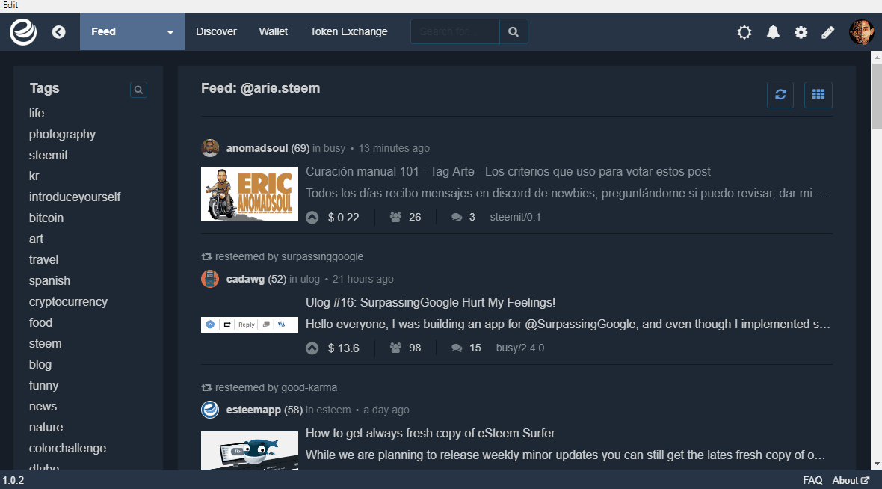This screenshot has height=489, width=882.
Task: Open the eSteem Surfer post thumbnail
Action: (x=250, y=450)
